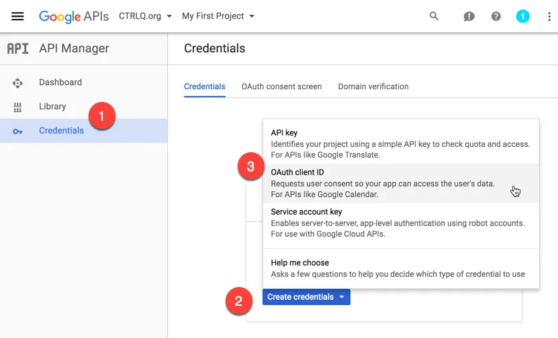Go to Library in sidebar
Screen dimensions: 558x338
point(84,107)
